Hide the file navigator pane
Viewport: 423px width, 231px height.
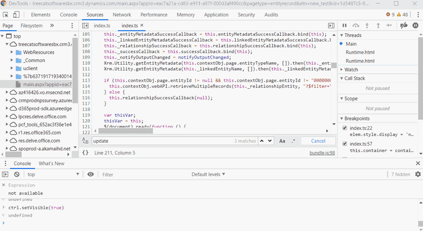click(85, 26)
